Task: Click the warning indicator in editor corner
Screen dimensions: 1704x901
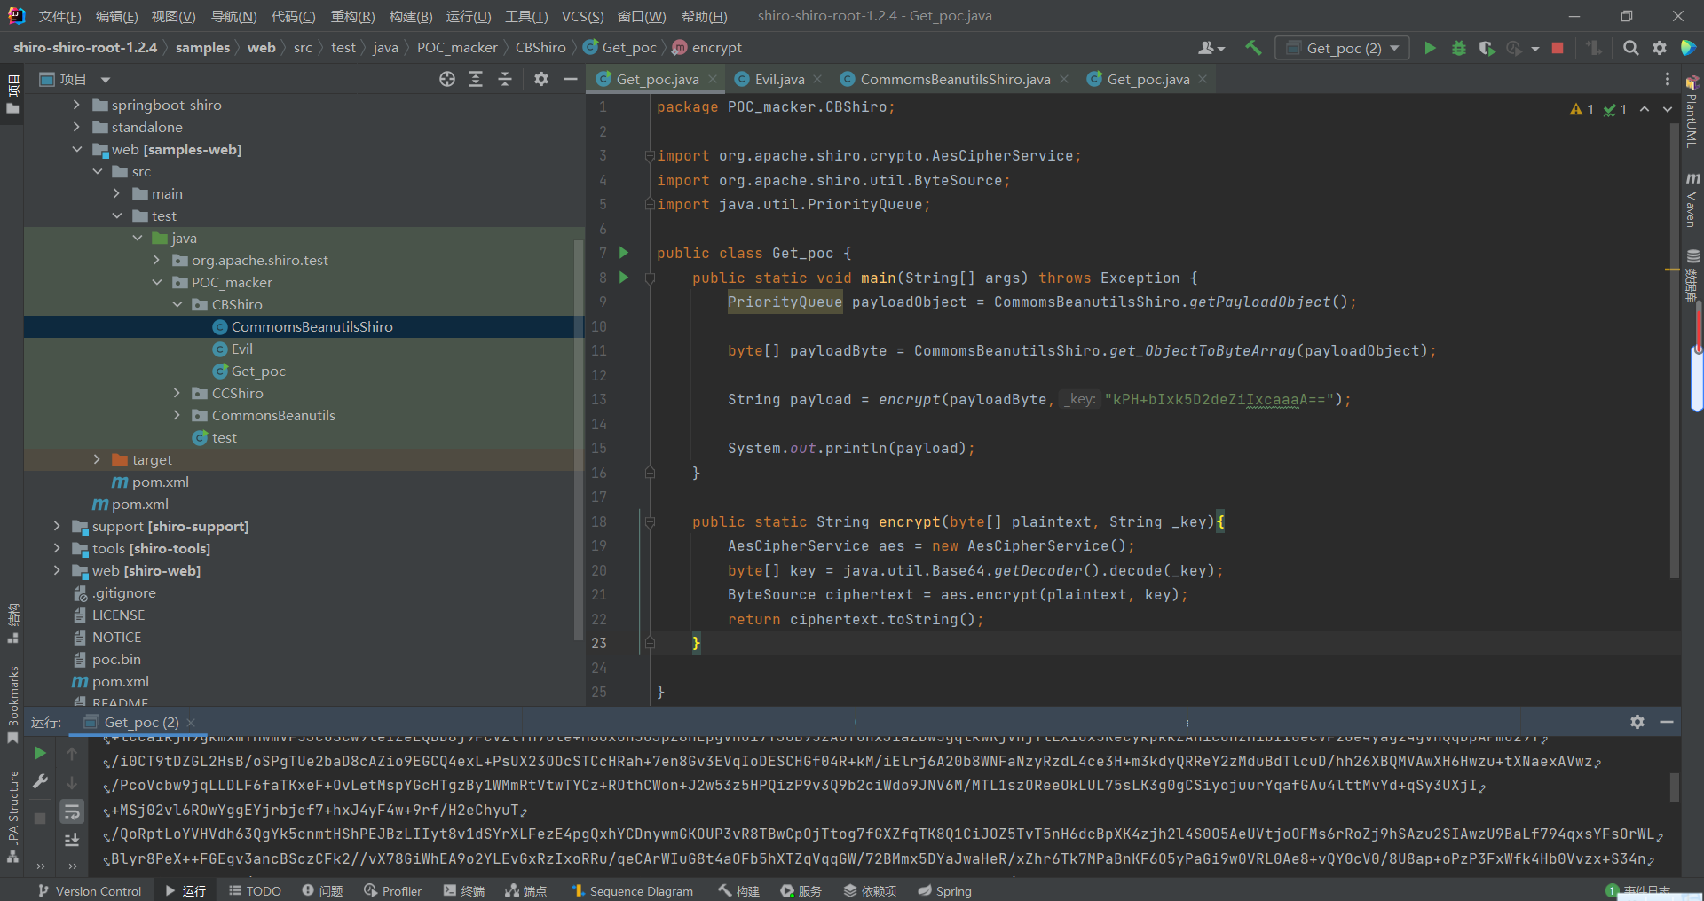Action: tap(1582, 109)
